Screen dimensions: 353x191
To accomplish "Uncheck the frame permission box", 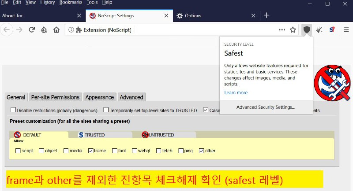I will click(91, 151).
